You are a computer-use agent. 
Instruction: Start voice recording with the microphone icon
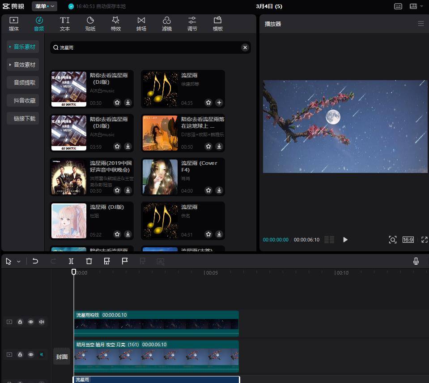click(x=416, y=261)
